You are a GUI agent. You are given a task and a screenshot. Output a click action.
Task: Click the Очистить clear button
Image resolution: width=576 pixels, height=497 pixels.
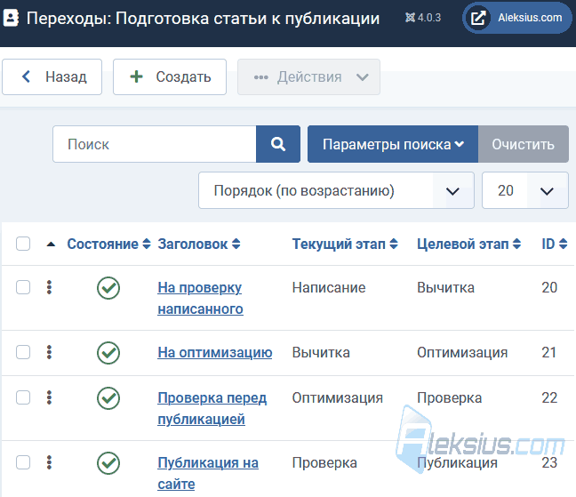pos(523,144)
